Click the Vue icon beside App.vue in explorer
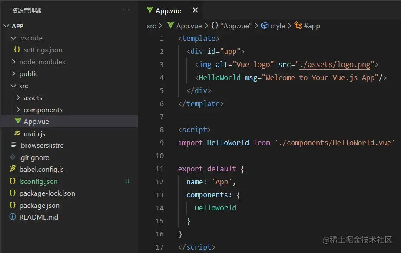Screen dimensions: 401x253 click(x=18, y=121)
